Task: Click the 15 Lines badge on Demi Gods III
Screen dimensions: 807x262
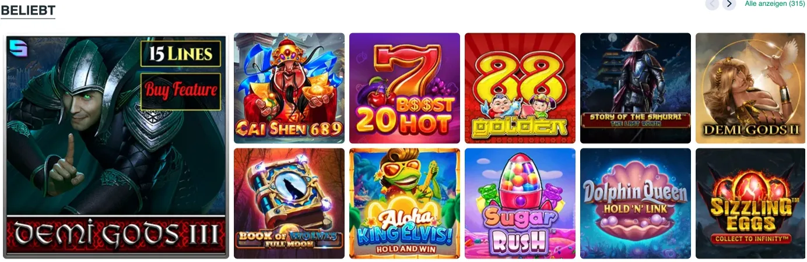Action: pos(181,54)
